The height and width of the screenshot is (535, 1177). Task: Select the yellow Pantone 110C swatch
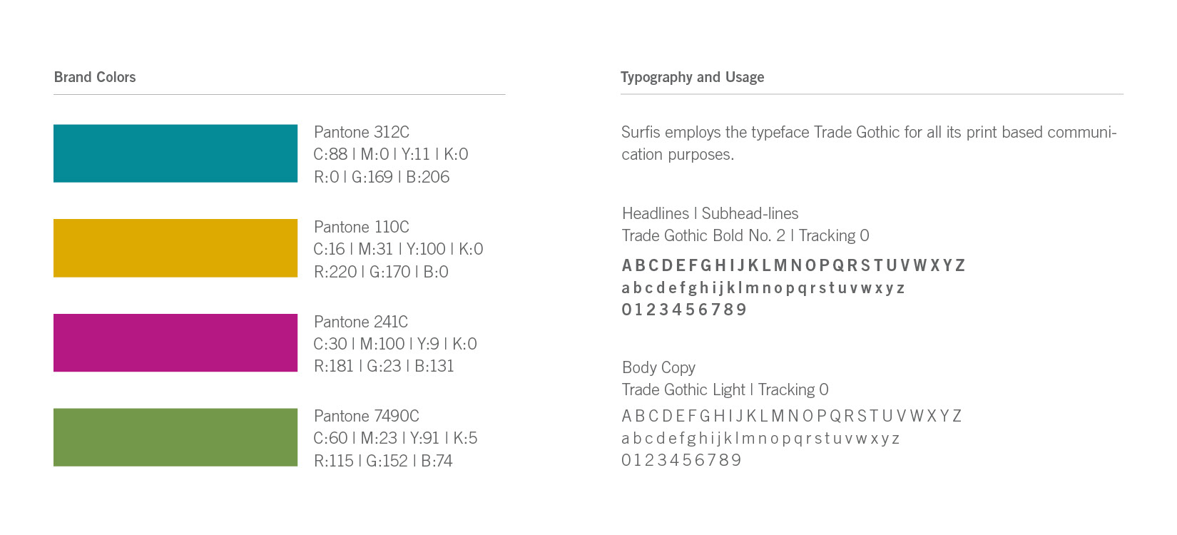click(x=175, y=248)
